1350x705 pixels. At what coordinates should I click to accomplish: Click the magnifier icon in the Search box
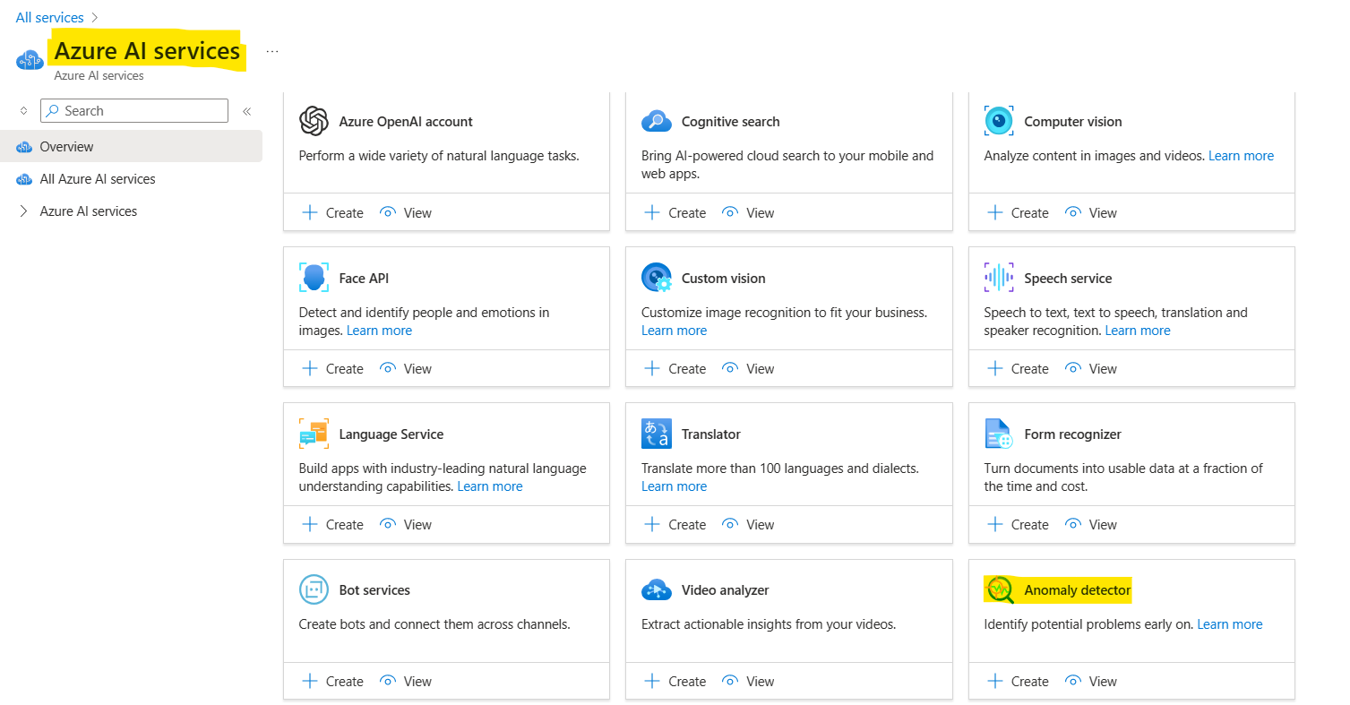click(x=53, y=111)
